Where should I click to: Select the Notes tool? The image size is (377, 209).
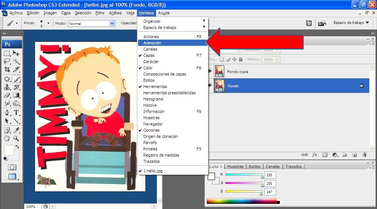pyautogui.click(x=7, y=130)
